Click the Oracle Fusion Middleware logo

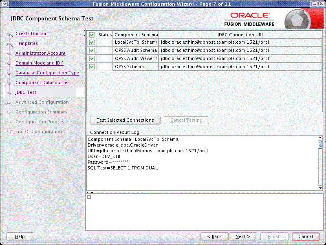249,19
